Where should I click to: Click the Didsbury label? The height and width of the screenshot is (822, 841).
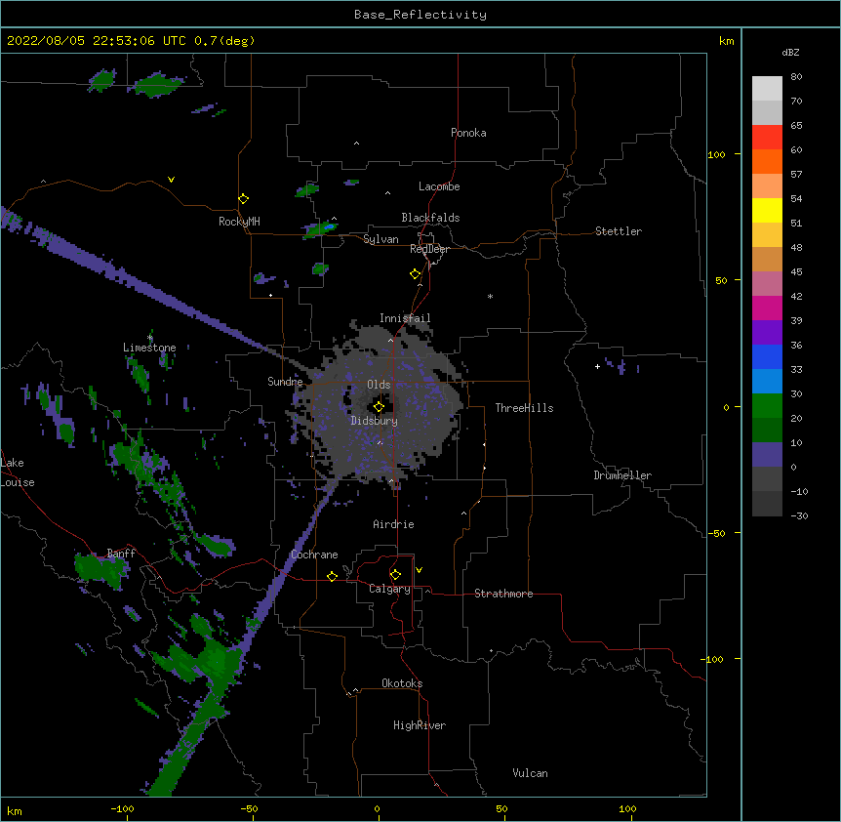tap(375, 421)
